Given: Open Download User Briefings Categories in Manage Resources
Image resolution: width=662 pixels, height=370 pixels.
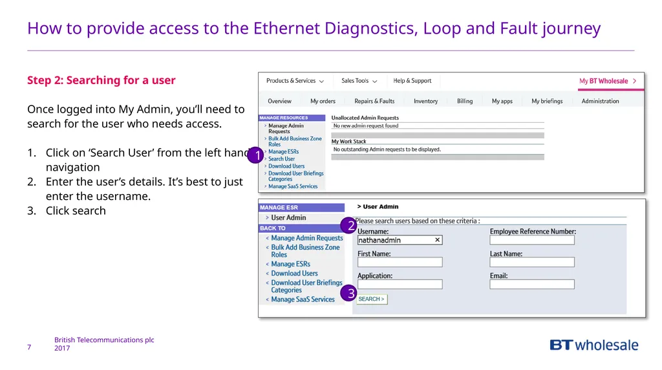Looking at the screenshot, I should point(295,176).
